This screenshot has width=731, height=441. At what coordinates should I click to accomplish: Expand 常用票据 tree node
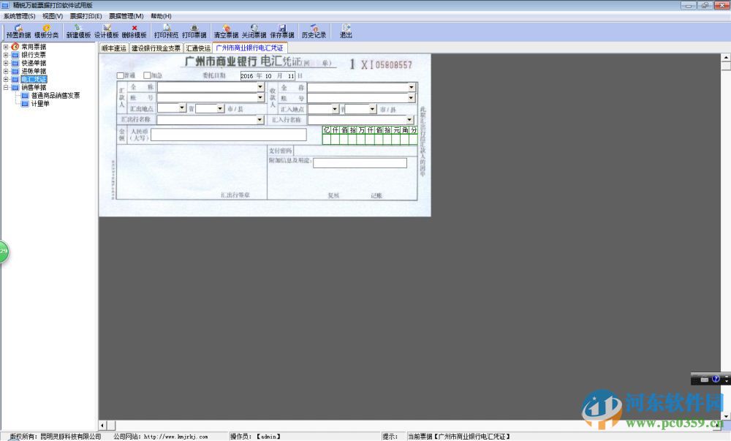pyautogui.click(x=6, y=47)
